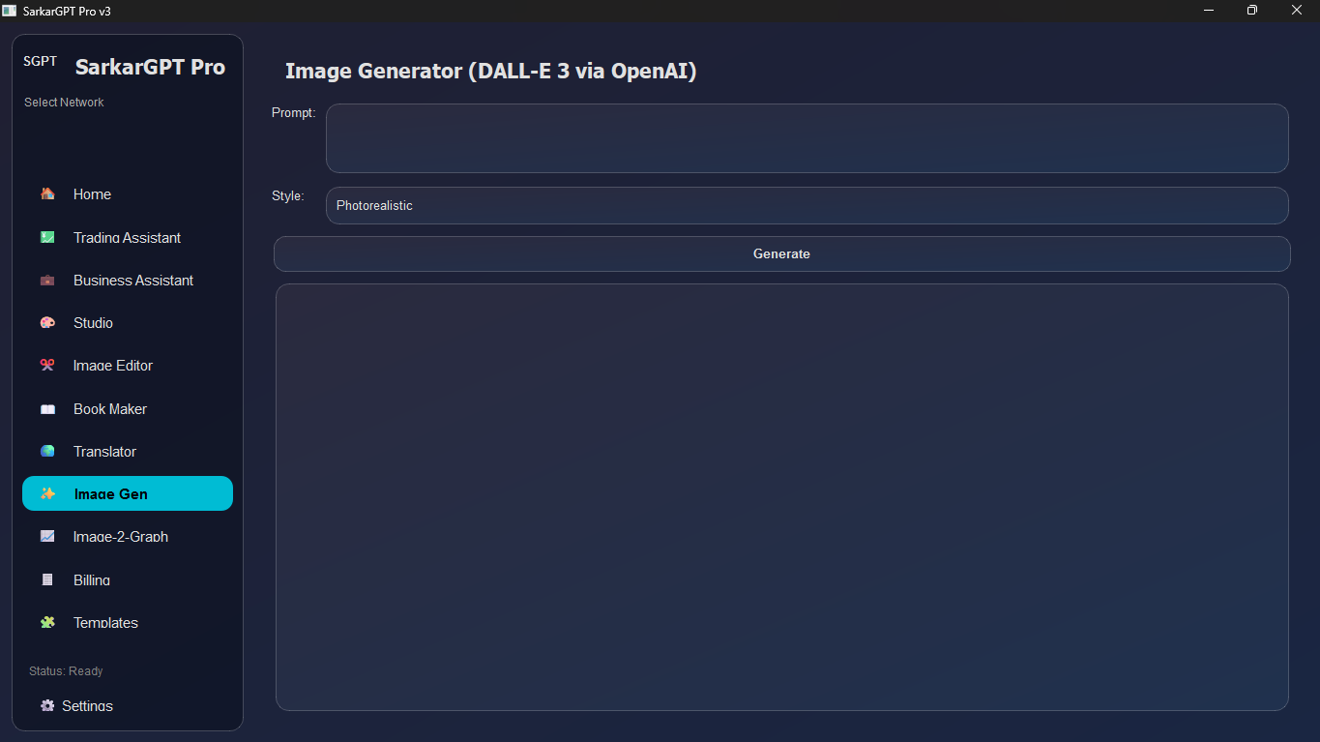This screenshot has width=1320, height=742.
Task: Navigate to Book Maker
Action: (x=128, y=409)
